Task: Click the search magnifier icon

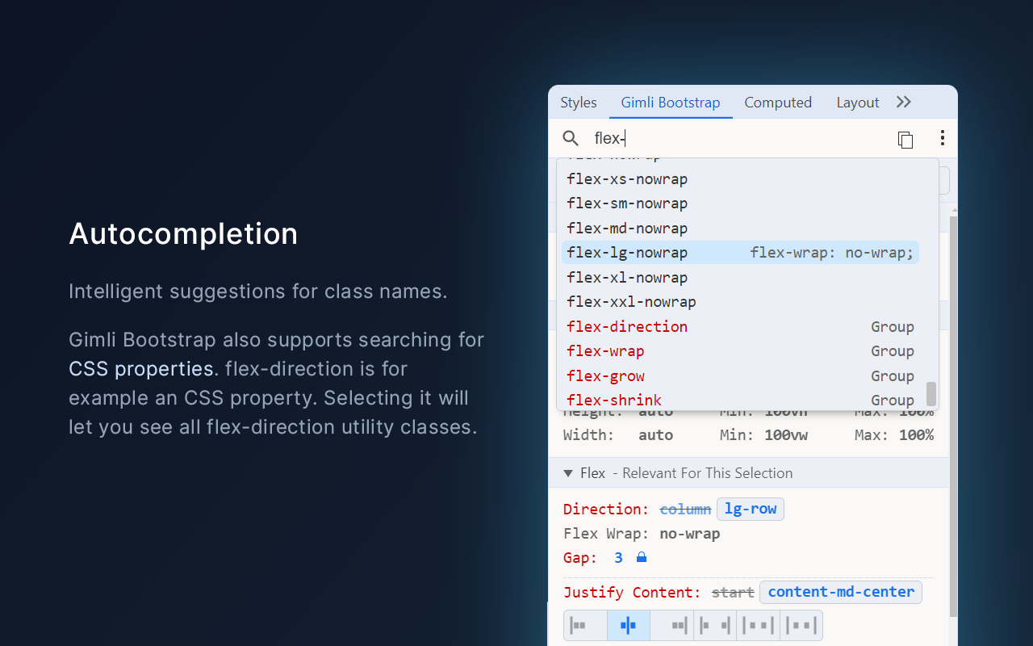Action: [571, 138]
